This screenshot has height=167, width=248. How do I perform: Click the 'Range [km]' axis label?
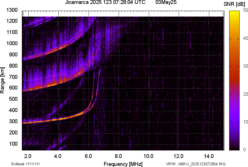click(x=2, y=80)
